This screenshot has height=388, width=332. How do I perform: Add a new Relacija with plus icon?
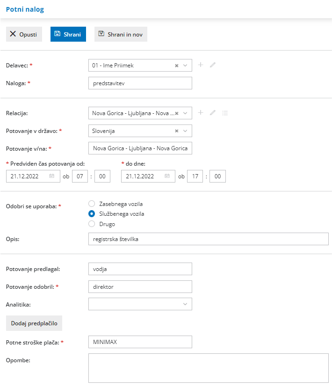(x=201, y=113)
